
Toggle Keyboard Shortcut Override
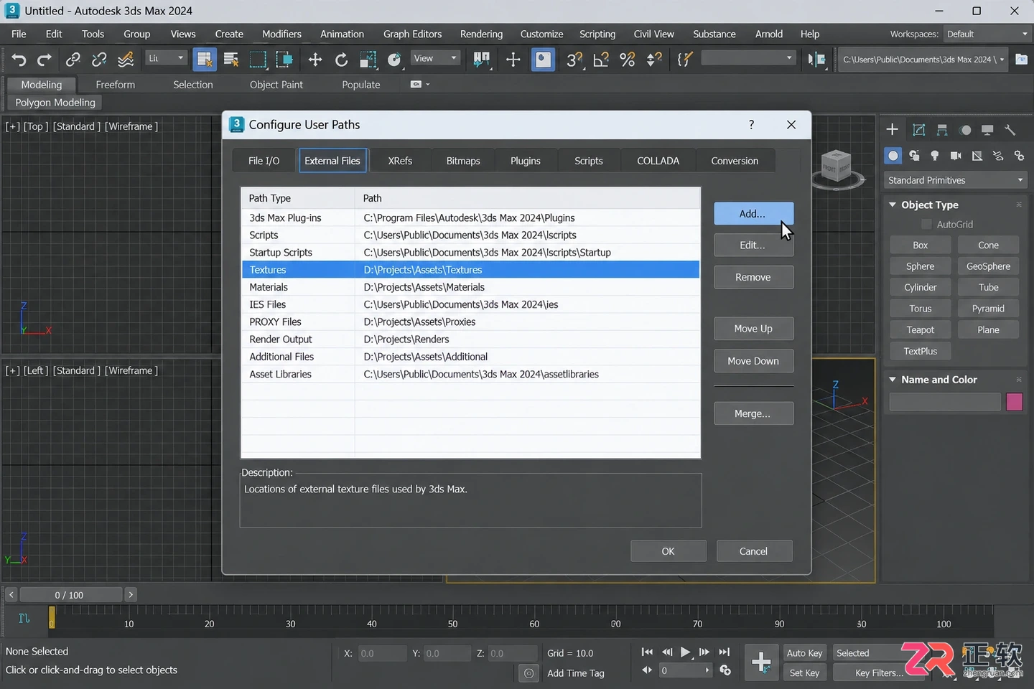click(544, 60)
